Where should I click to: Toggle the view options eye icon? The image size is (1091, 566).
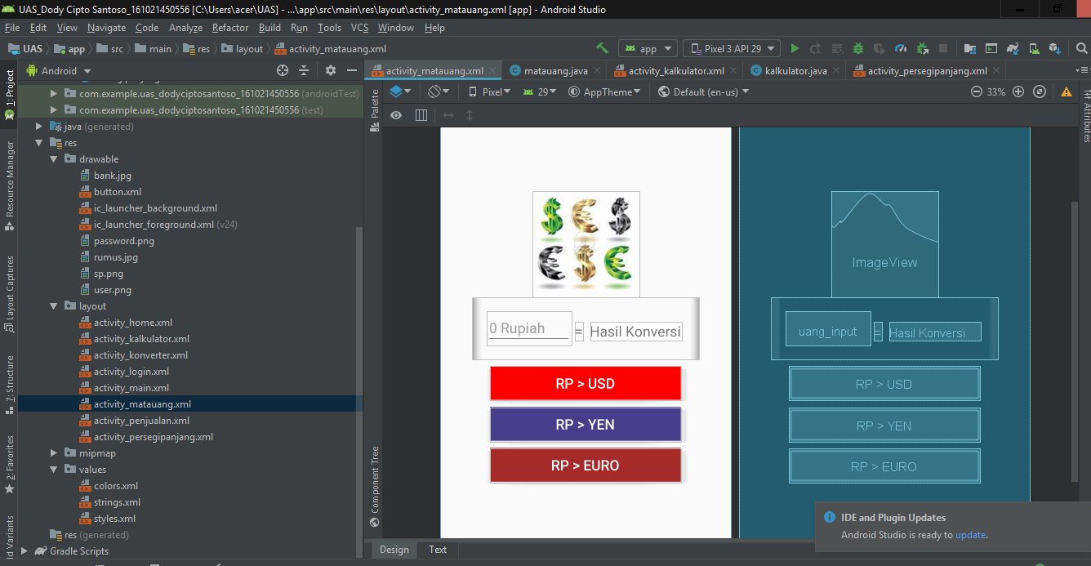[396, 114]
